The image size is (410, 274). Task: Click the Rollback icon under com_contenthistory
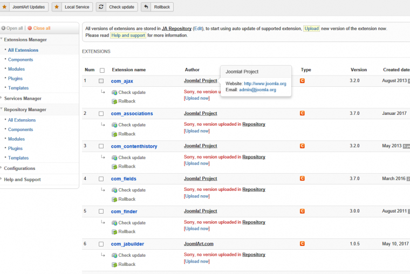pos(114,167)
